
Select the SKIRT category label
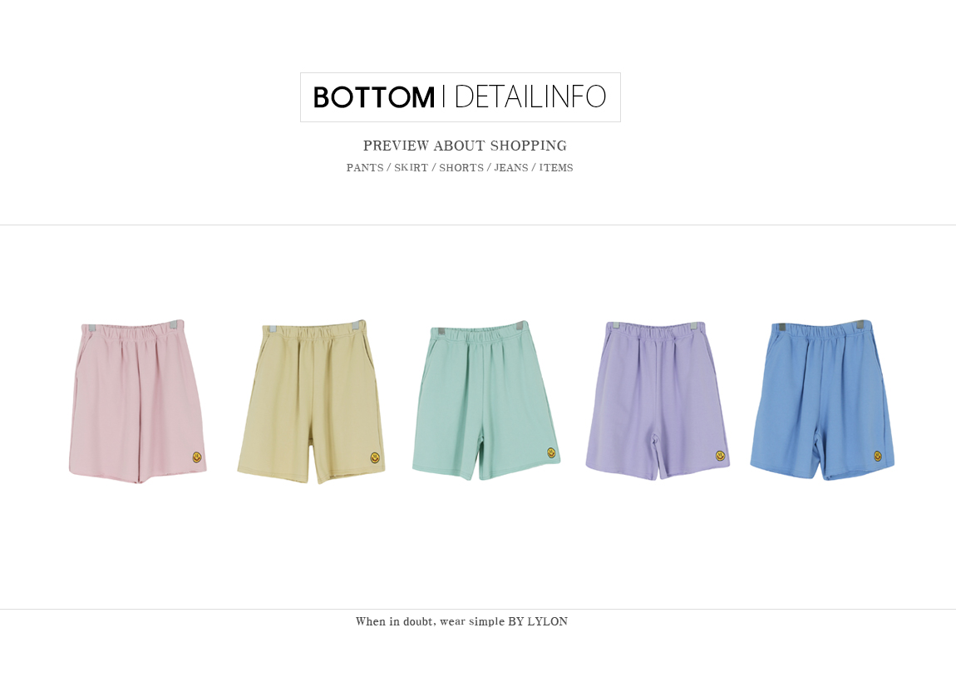coord(411,168)
